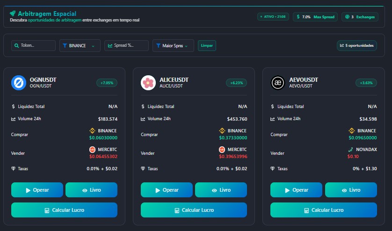Click the +7.05% spread badge on OGNUSDT

(107, 83)
